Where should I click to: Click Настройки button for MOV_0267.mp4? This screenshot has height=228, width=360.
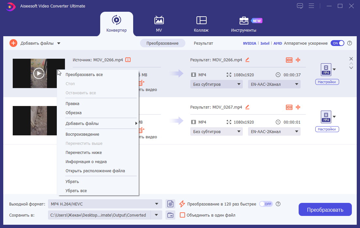[327, 129]
